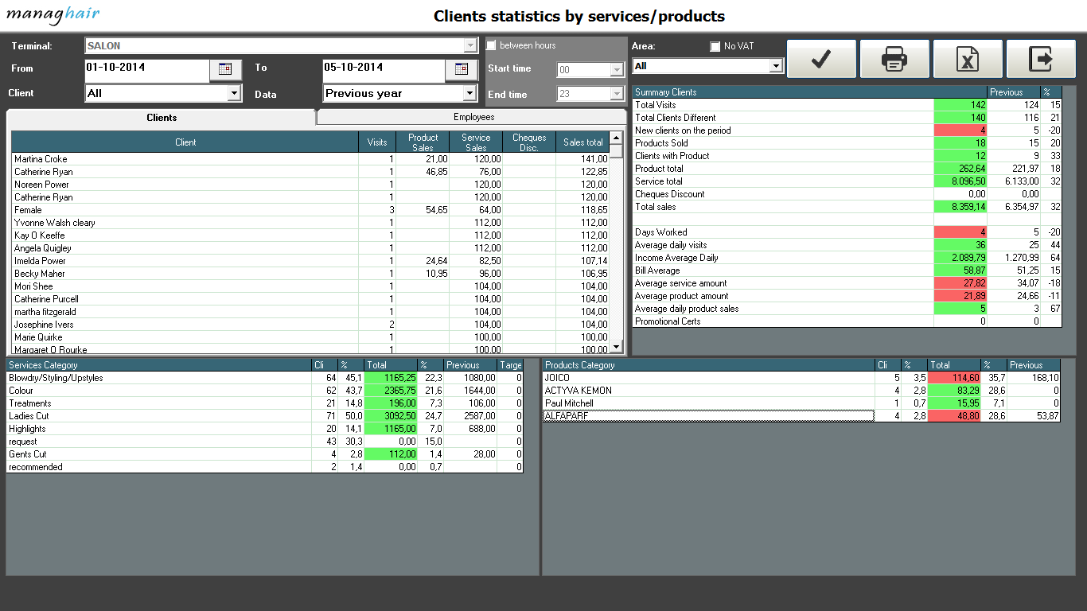Sort by Sales total column header
Viewport: 1087px width, 611px height.
point(582,142)
